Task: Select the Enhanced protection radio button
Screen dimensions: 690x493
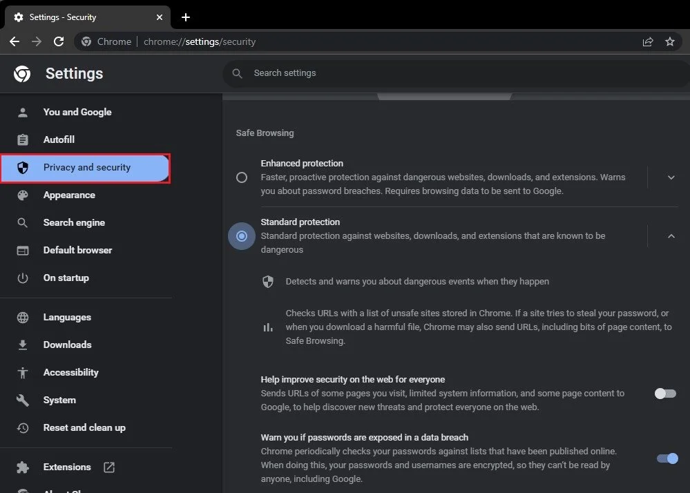Action: pos(242,177)
